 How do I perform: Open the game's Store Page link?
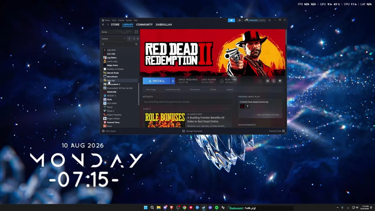(151, 89)
